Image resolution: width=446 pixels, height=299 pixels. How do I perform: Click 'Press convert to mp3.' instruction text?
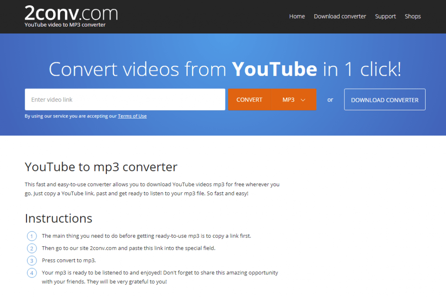coord(69,260)
